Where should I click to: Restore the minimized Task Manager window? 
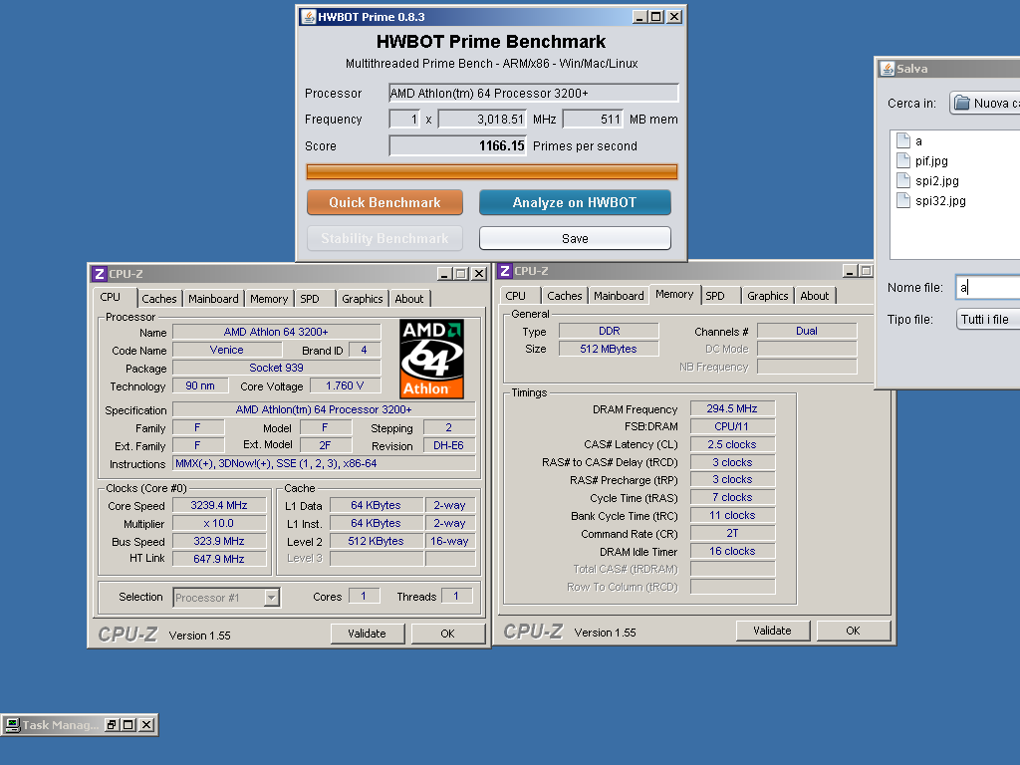112,725
